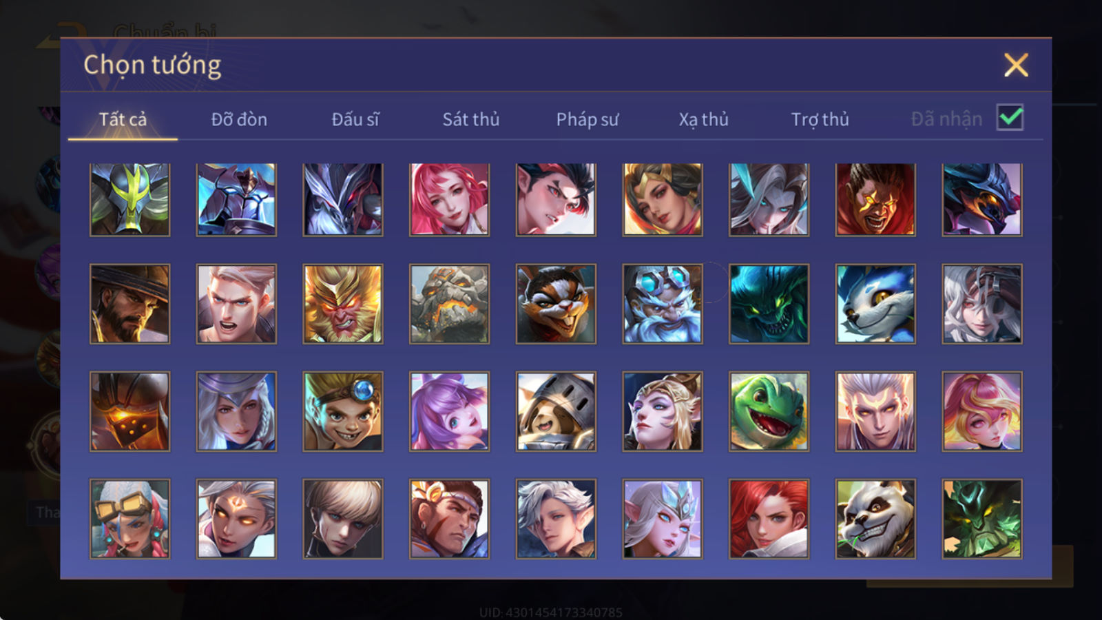
Task: Pick the girl with yellow goggles hero
Action: (129, 519)
